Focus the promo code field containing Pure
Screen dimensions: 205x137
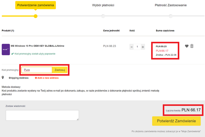[x=37, y=70]
